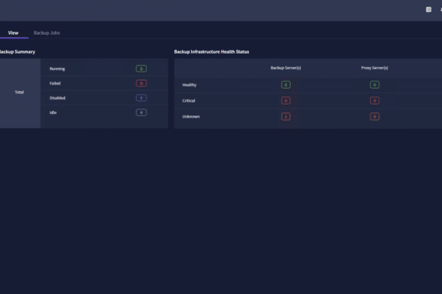Click the Backup Summary heading
Viewport: 442px width, 294px height.
click(x=17, y=52)
